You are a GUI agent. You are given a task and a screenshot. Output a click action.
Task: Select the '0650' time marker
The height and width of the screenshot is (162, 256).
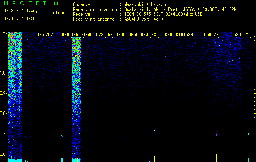(x=133, y=35)
